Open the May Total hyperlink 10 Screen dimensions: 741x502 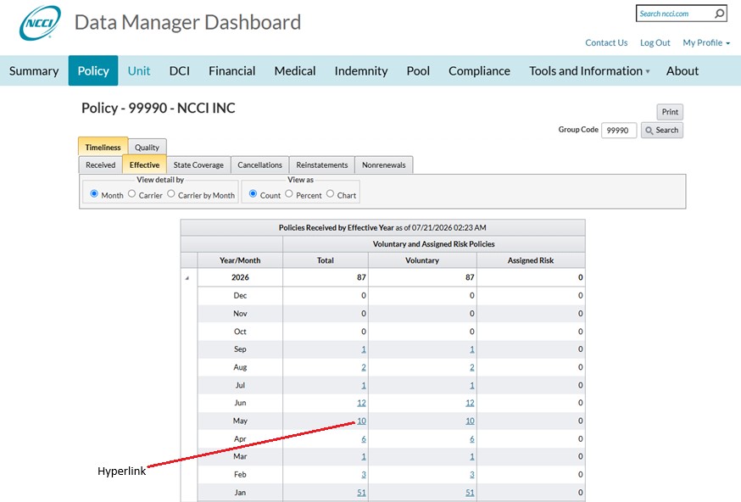361,421
